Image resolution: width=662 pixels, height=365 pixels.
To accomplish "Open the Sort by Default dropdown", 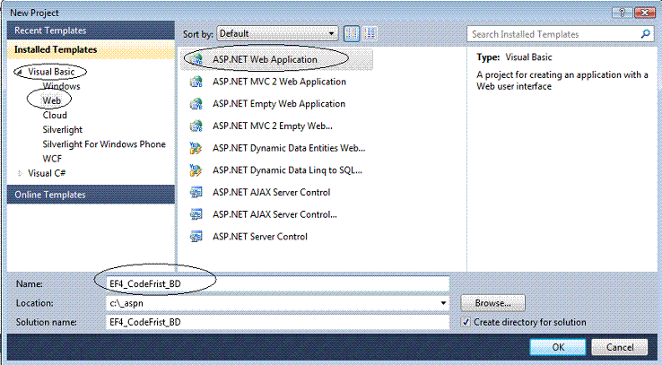I will [277, 33].
